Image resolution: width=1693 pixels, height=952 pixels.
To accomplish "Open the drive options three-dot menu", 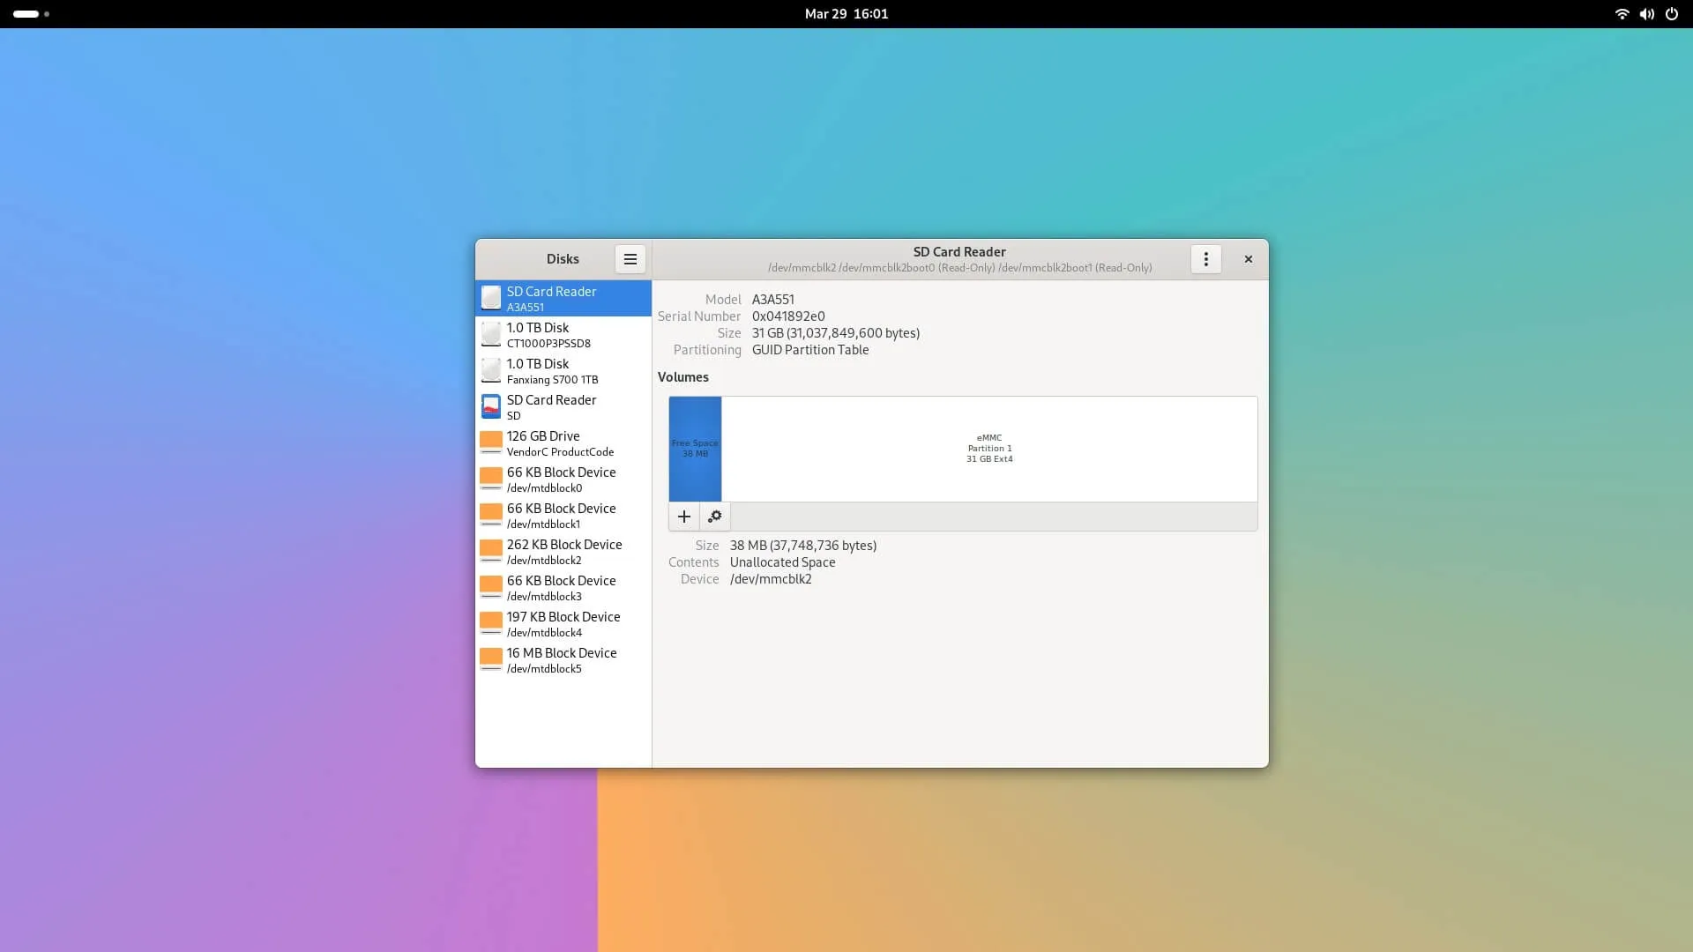I will tap(1205, 259).
